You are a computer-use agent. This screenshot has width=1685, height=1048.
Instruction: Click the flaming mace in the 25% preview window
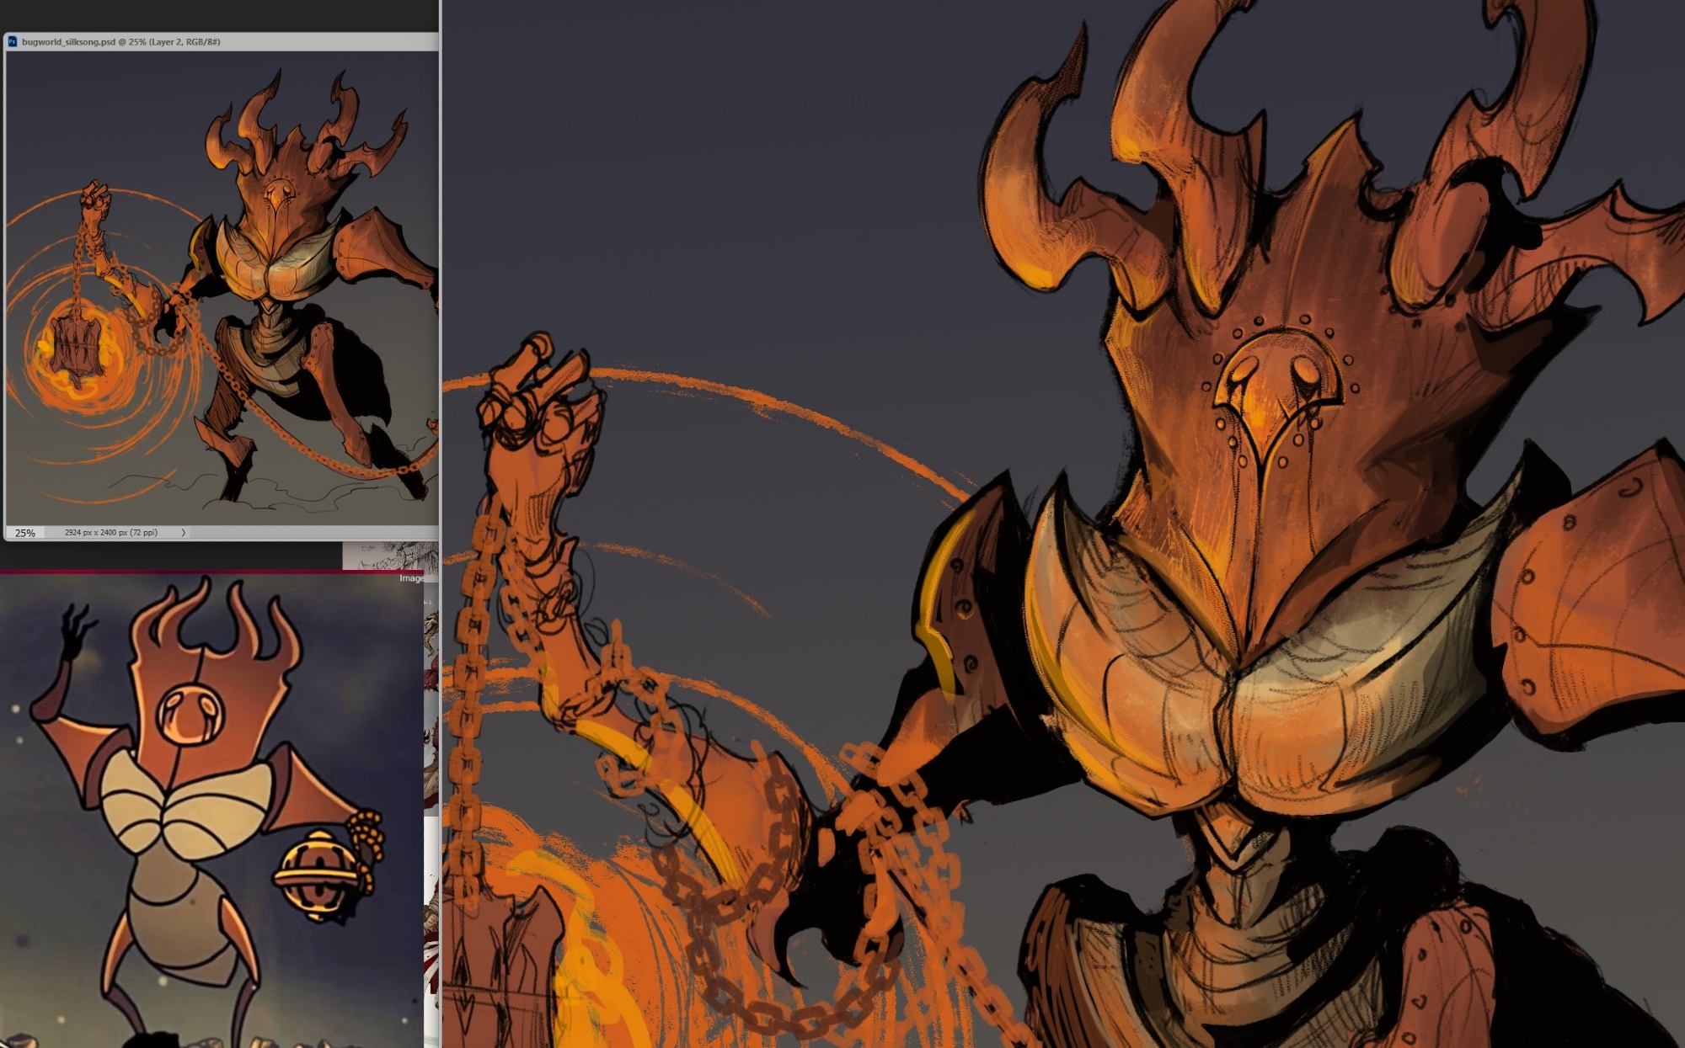pyautogui.click(x=78, y=345)
